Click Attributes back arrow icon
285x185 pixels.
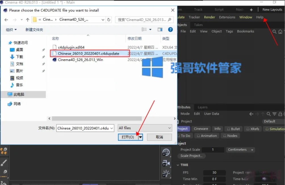251,114
